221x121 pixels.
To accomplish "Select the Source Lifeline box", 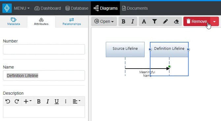I will pos(125,49).
